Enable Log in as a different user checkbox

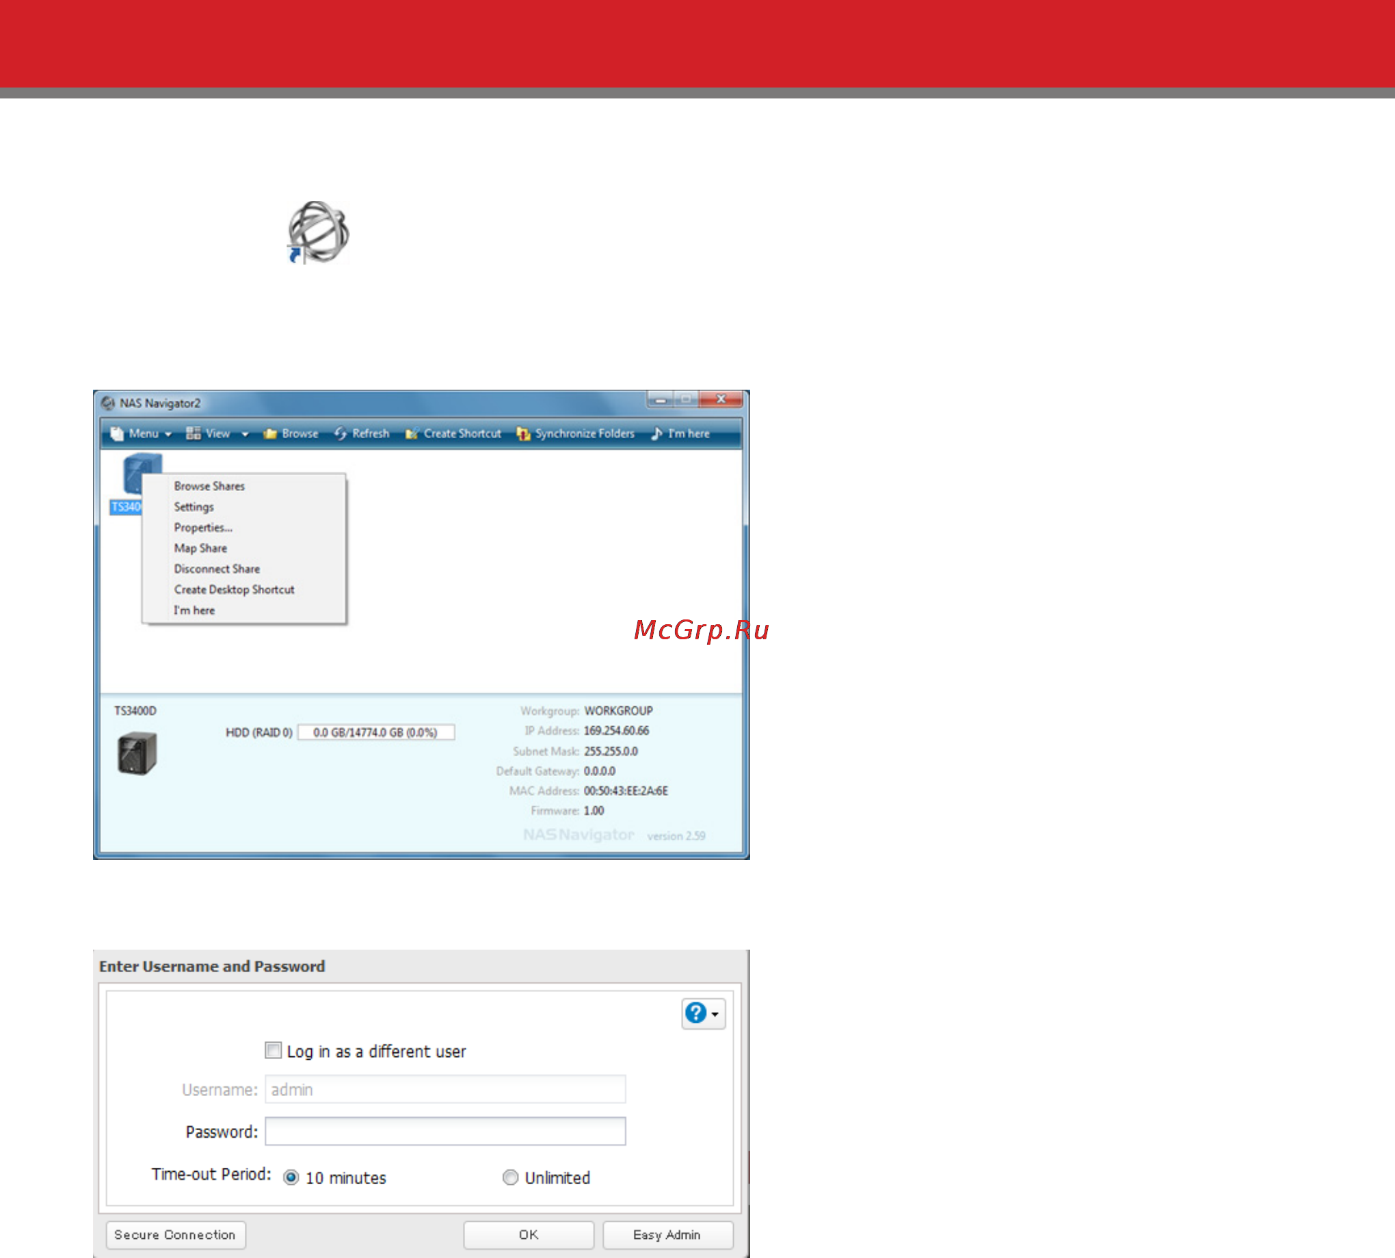(x=273, y=1051)
